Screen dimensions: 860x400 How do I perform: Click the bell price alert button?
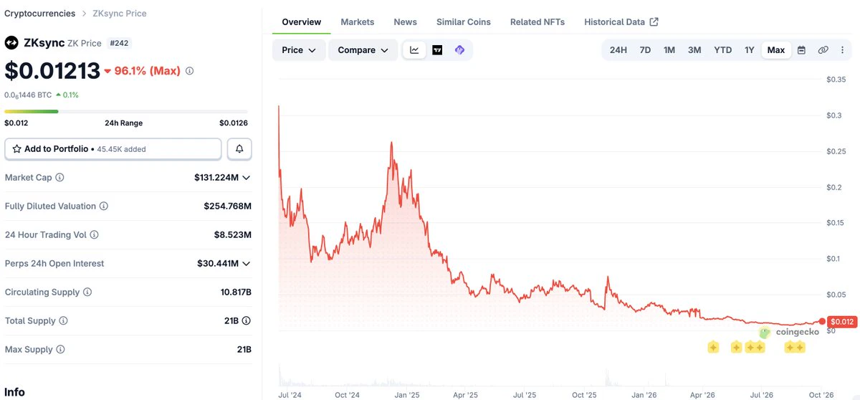(x=239, y=149)
